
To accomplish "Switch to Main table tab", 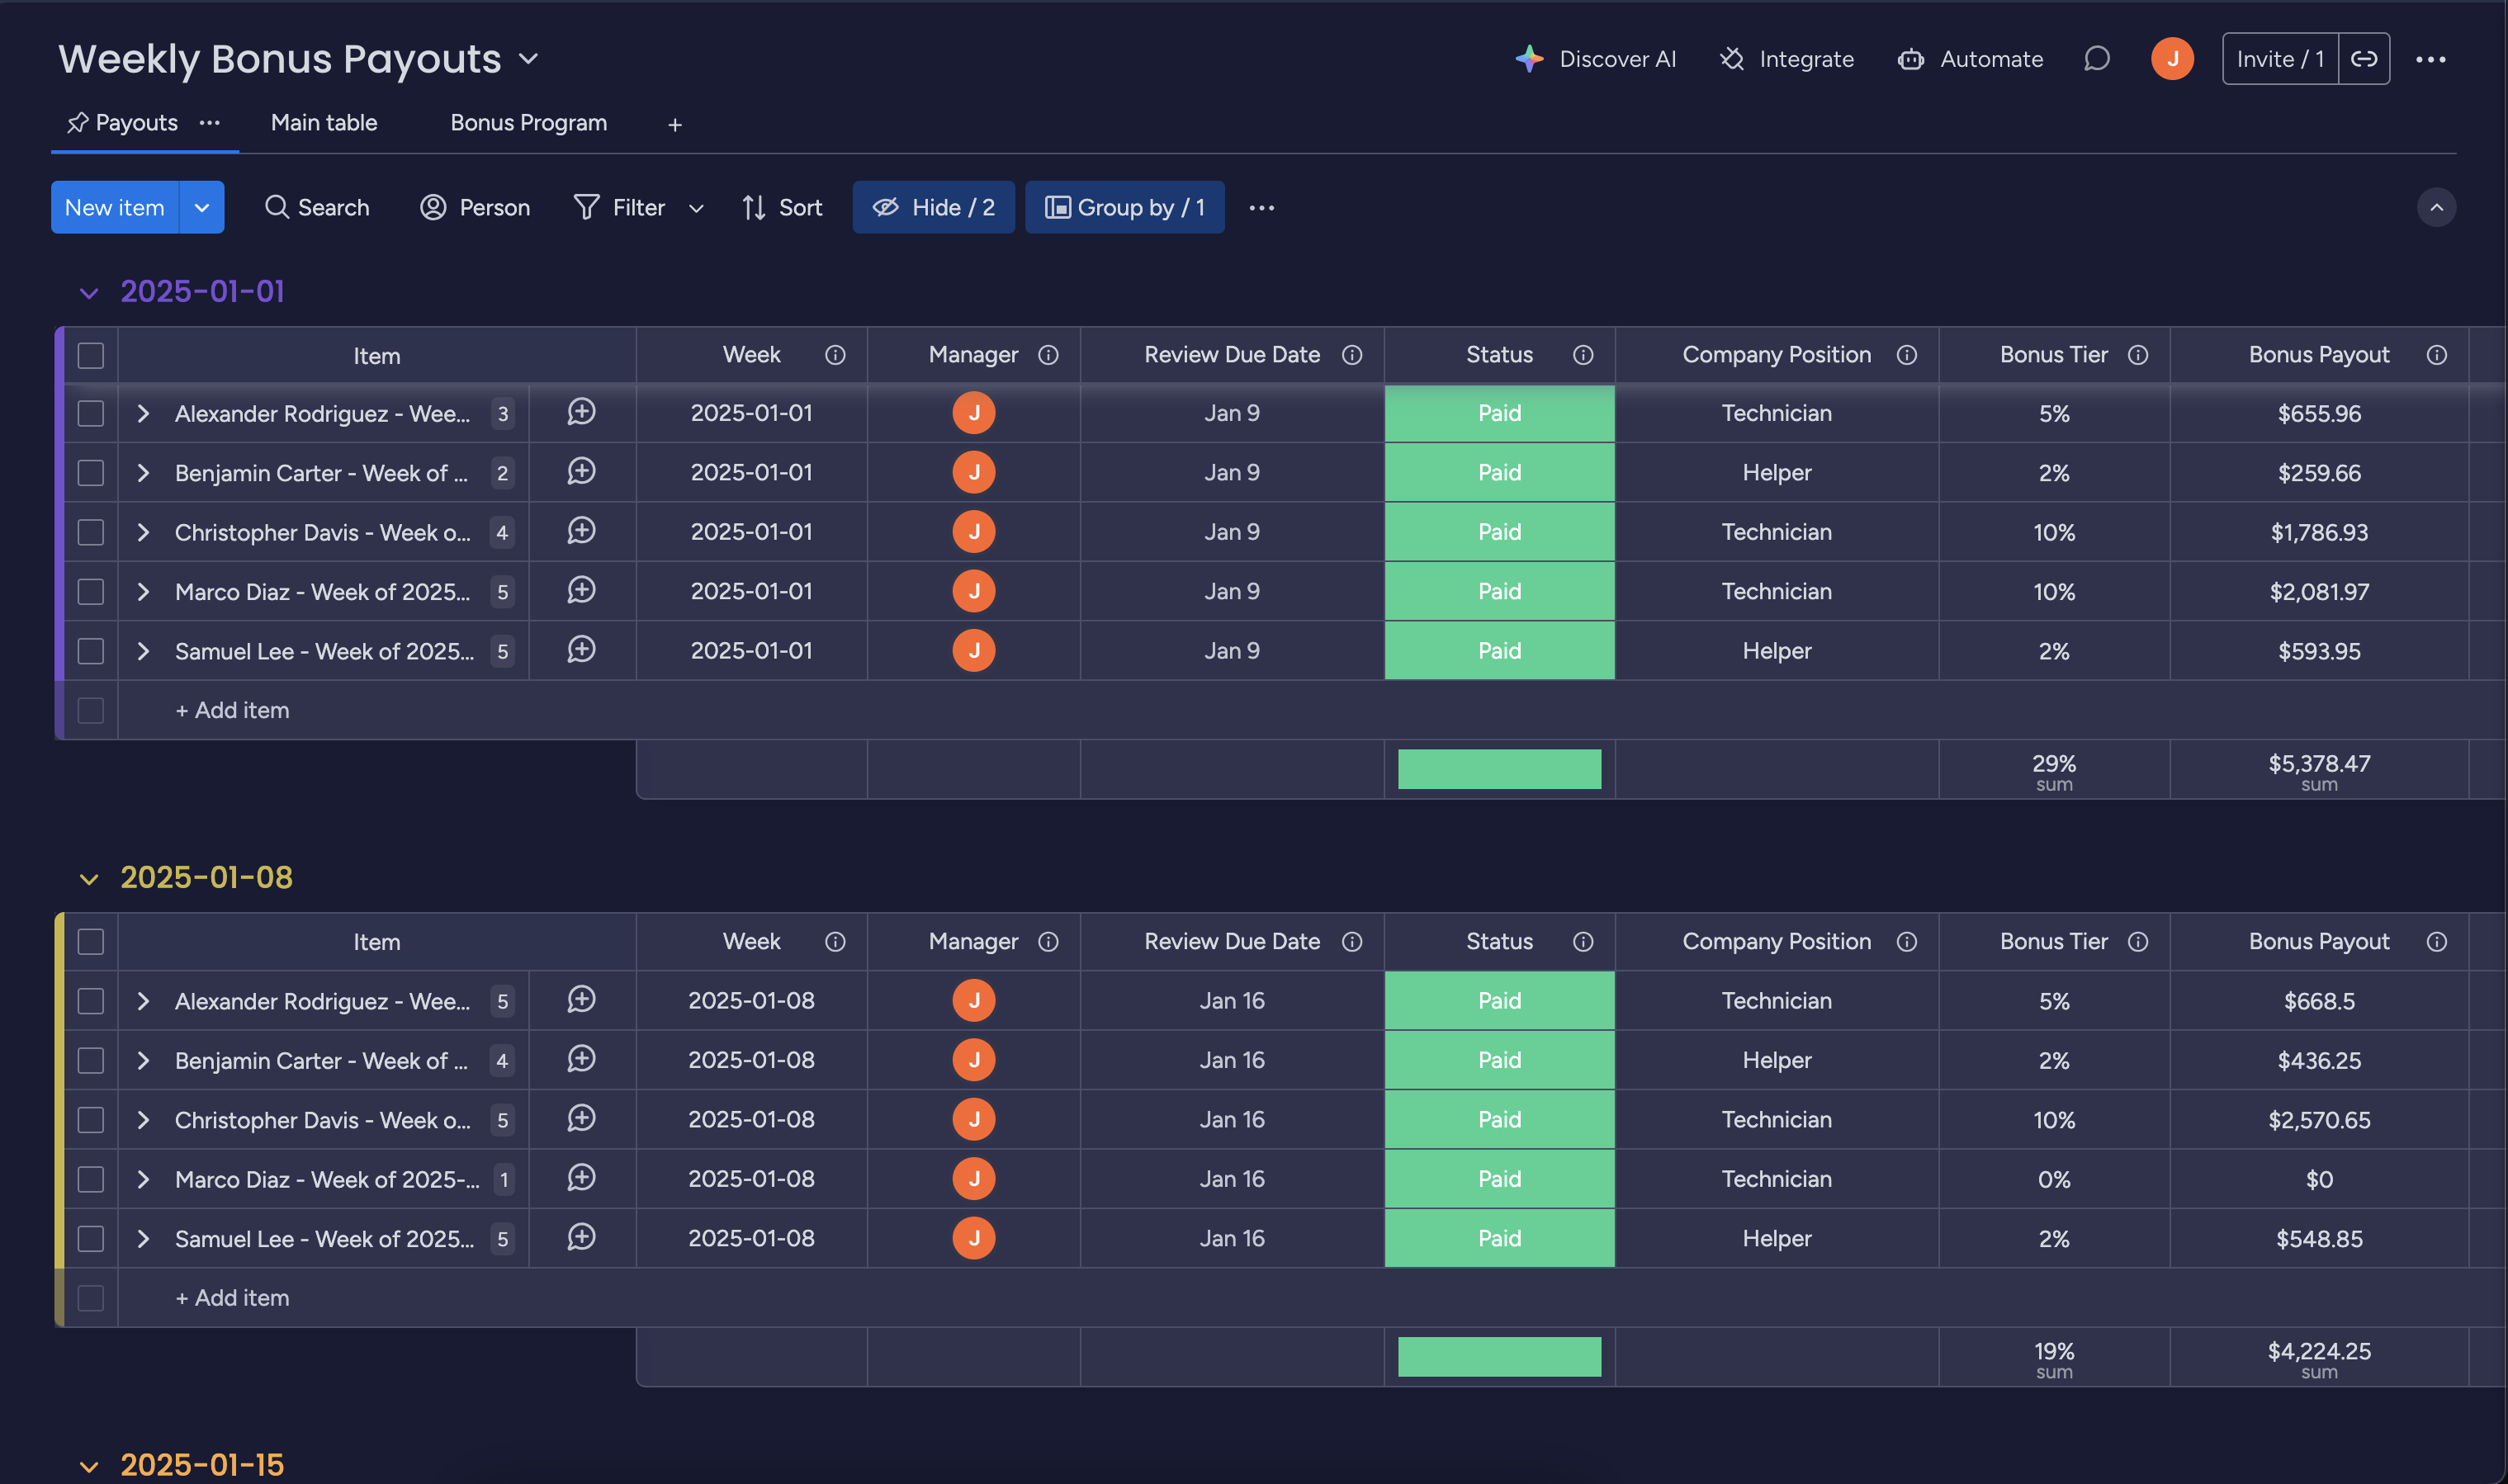I will pyautogui.click(x=324, y=123).
